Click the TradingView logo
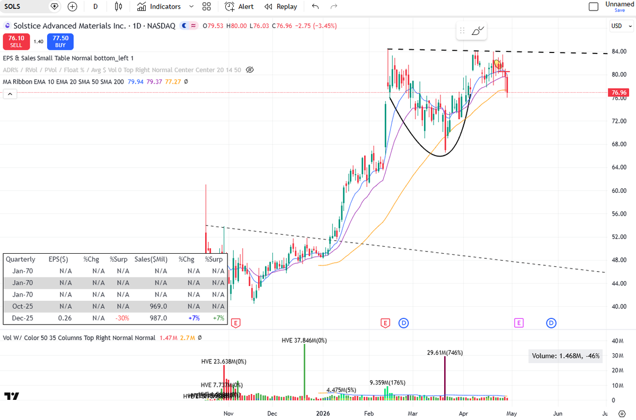Image resolution: width=636 pixels, height=420 pixels. (12, 396)
